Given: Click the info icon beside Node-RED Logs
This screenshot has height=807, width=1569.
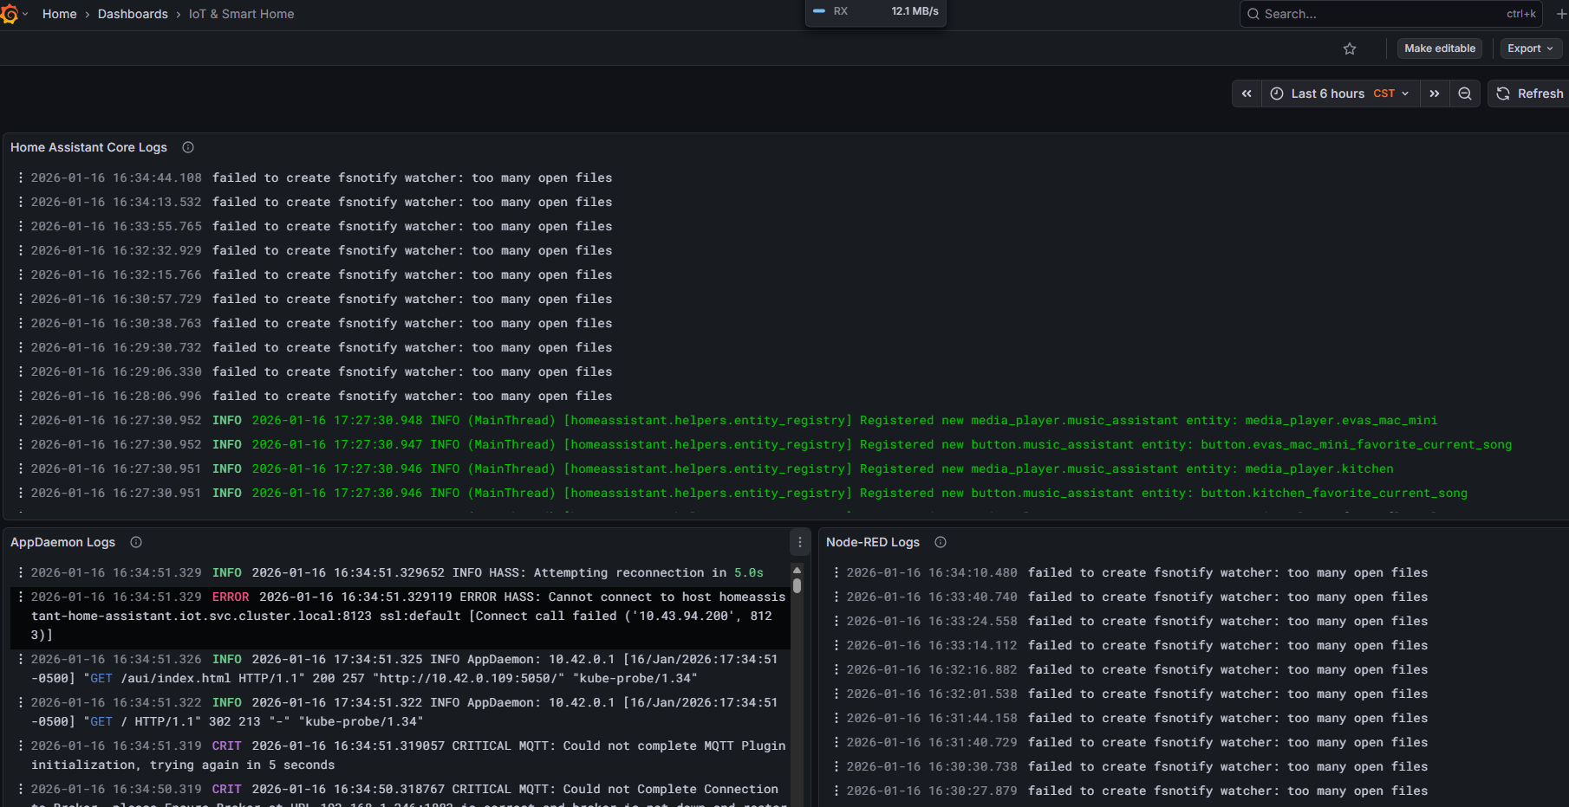Looking at the screenshot, I should pos(941,542).
